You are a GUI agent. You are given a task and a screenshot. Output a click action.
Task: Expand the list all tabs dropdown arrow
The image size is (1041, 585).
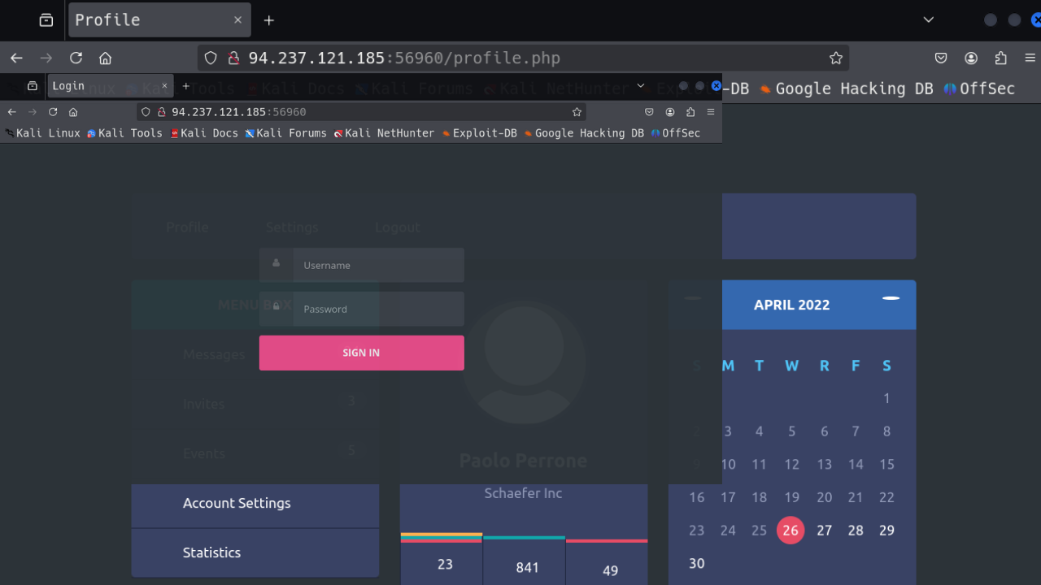point(929,19)
